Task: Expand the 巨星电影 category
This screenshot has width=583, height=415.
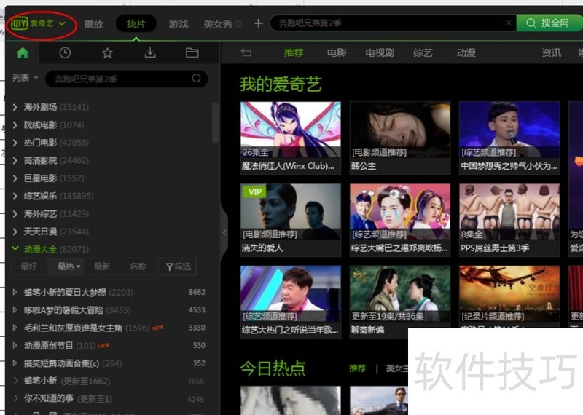Action: click(x=15, y=178)
